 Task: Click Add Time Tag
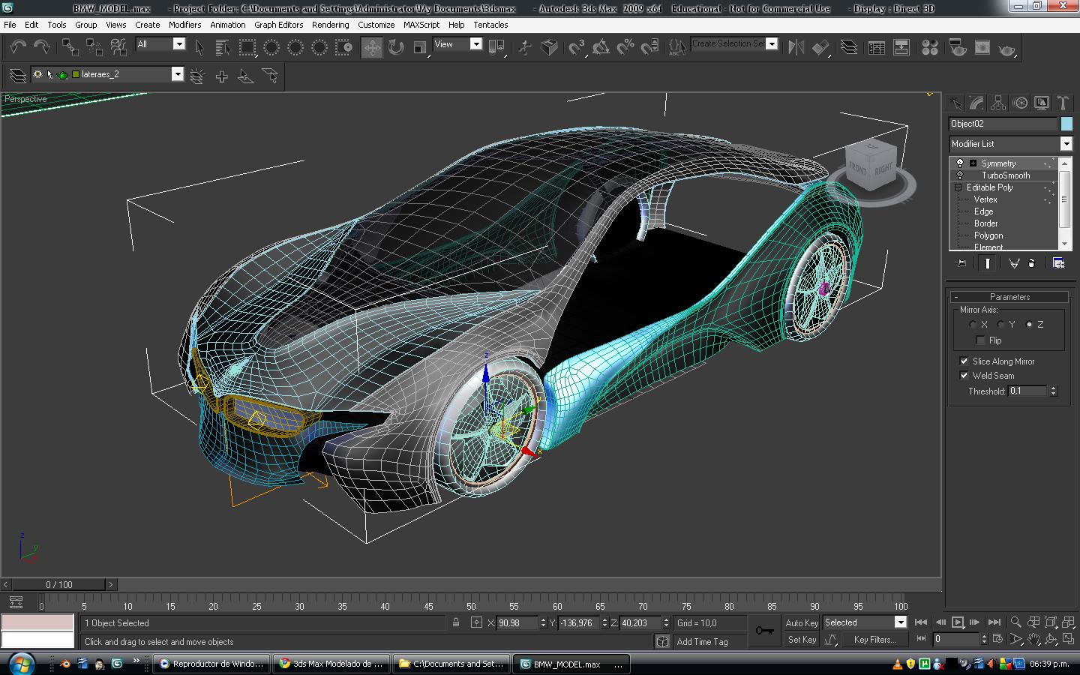702,642
